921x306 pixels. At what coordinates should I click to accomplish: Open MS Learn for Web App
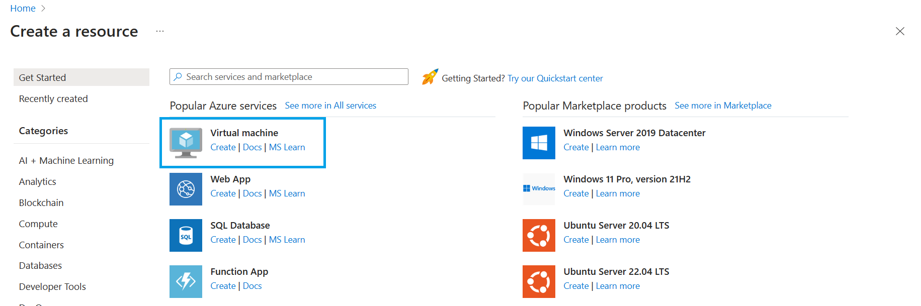[287, 193]
